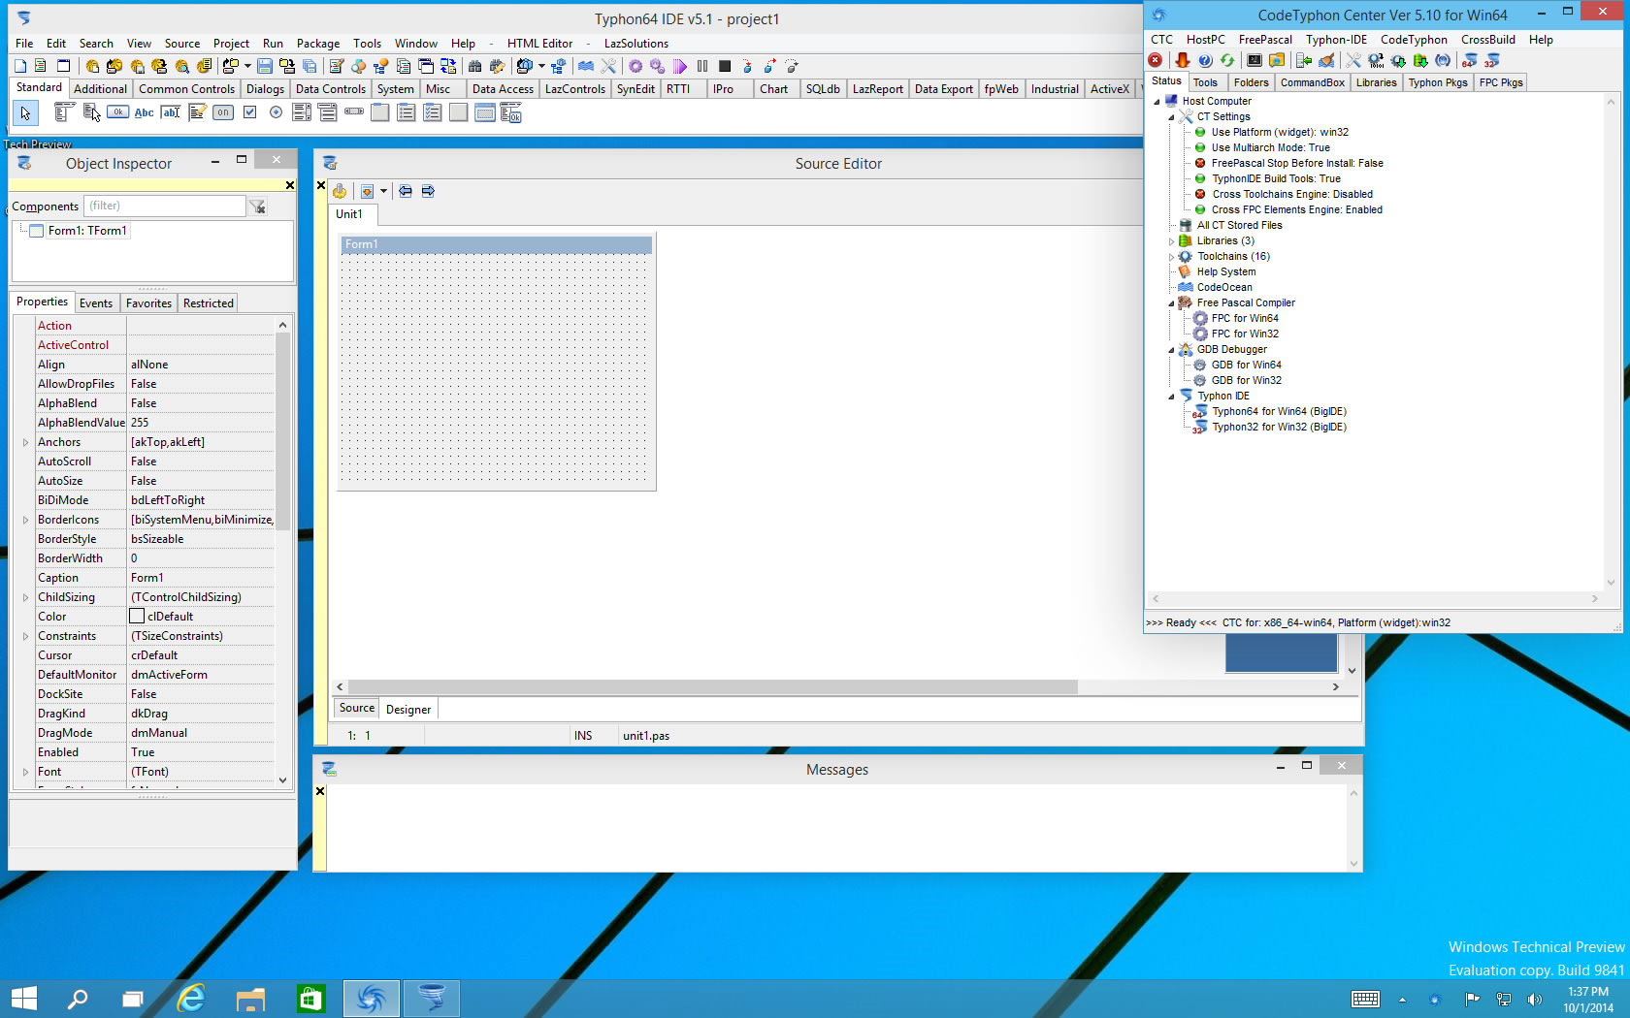Screen dimensions: 1630x1018
Task: Select the TEdit 'ab' component icon
Action: point(171,112)
